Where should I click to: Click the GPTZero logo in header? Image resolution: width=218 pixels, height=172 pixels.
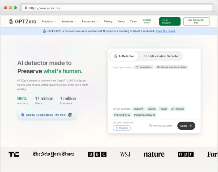pyautogui.click(x=22, y=21)
